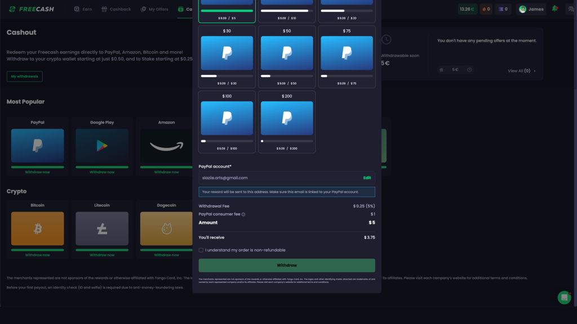Open the PayPal consumer fee info tooltip
This screenshot has width=577, height=324.
coord(243,214)
